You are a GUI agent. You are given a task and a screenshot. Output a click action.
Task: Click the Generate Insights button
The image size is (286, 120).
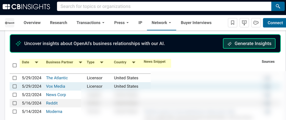(249, 43)
